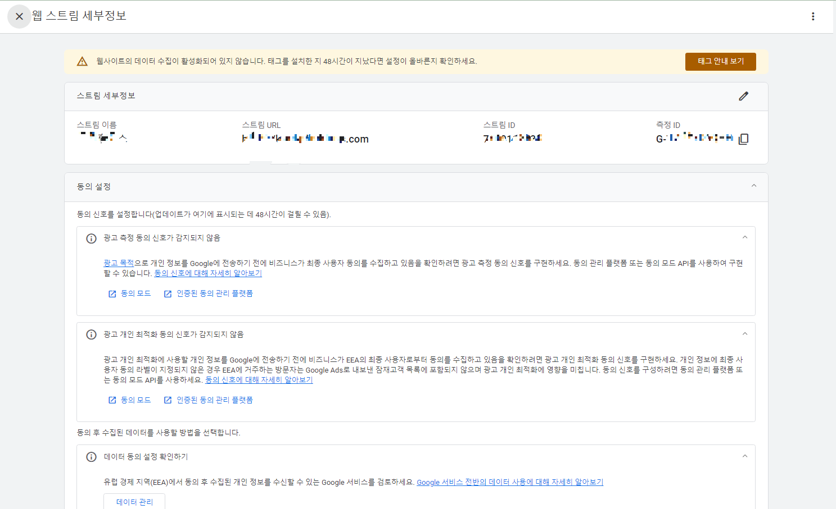This screenshot has width=836, height=509.
Task: Click info icon beside 데이터 동의 설정 확인하기
Action: tap(91, 457)
